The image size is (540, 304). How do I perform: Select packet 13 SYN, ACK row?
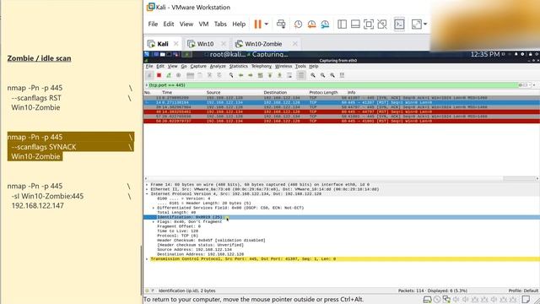tap(342, 98)
